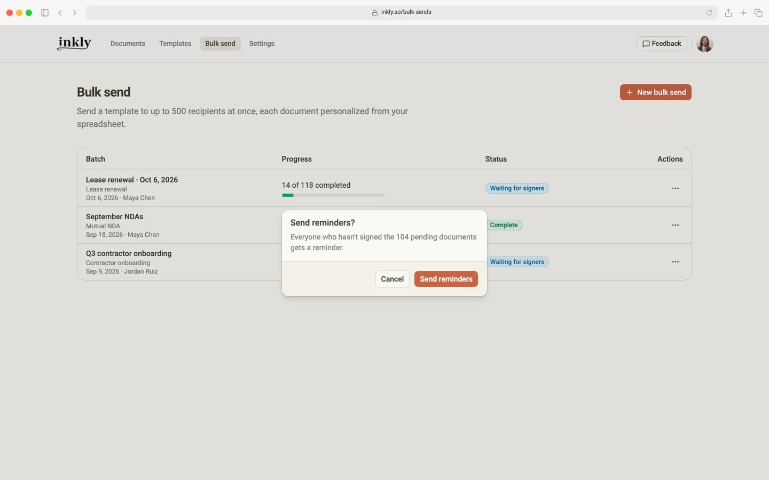Click the Progress column header
769x480 pixels.
tap(297, 159)
